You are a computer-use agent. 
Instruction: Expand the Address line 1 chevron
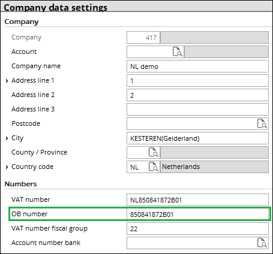point(7,81)
